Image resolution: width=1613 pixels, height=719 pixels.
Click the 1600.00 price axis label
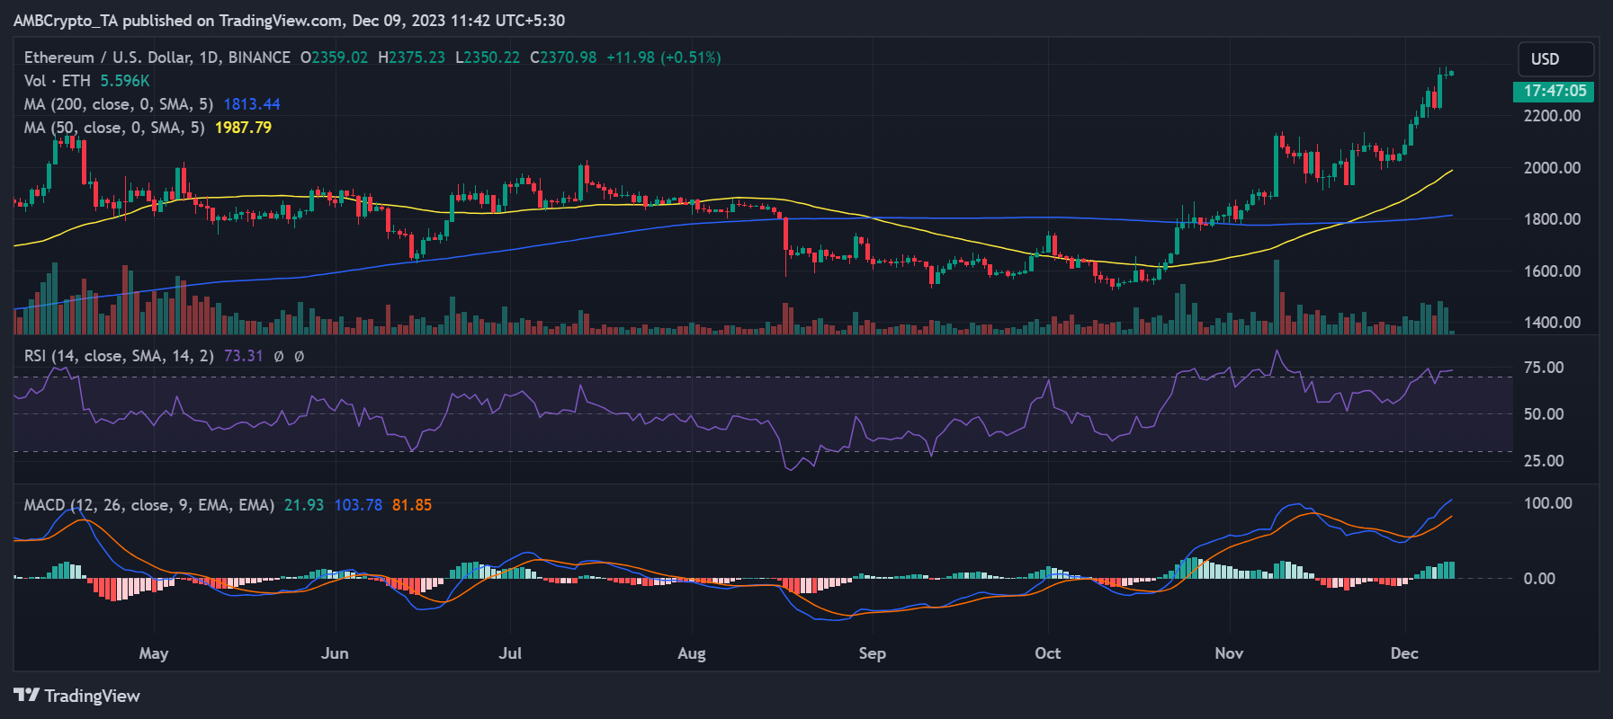(x=1552, y=271)
